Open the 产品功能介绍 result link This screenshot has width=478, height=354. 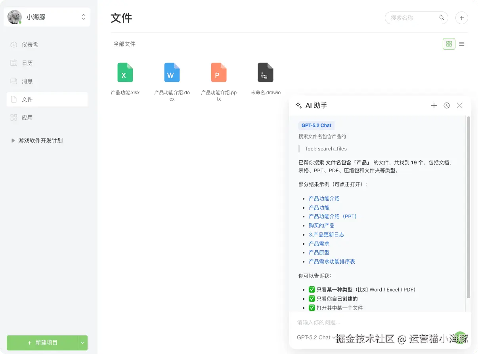click(324, 199)
